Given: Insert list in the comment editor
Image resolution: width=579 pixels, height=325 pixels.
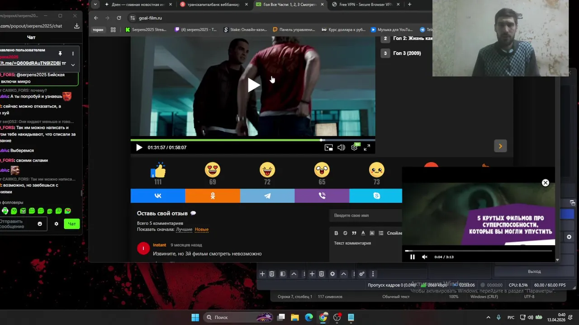Looking at the screenshot, I should [x=381, y=233].
